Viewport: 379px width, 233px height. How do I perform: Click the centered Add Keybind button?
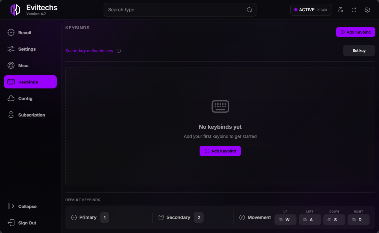pos(220,151)
